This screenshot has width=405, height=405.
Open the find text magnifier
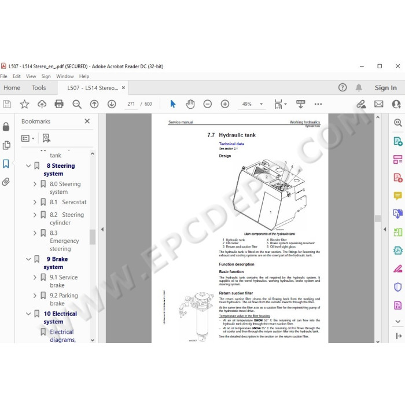(x=77, y=104)
